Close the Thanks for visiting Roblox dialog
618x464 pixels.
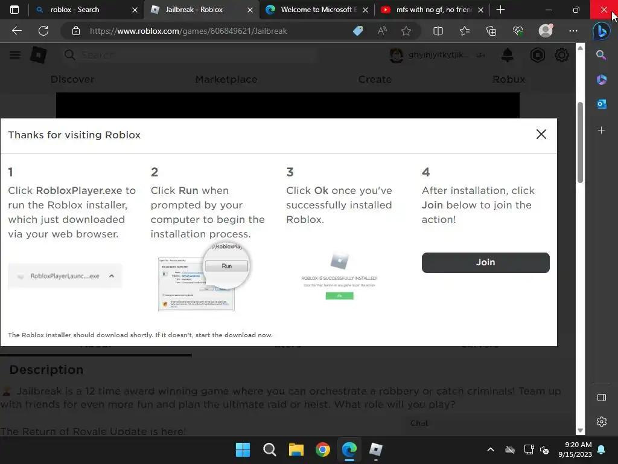541,134
